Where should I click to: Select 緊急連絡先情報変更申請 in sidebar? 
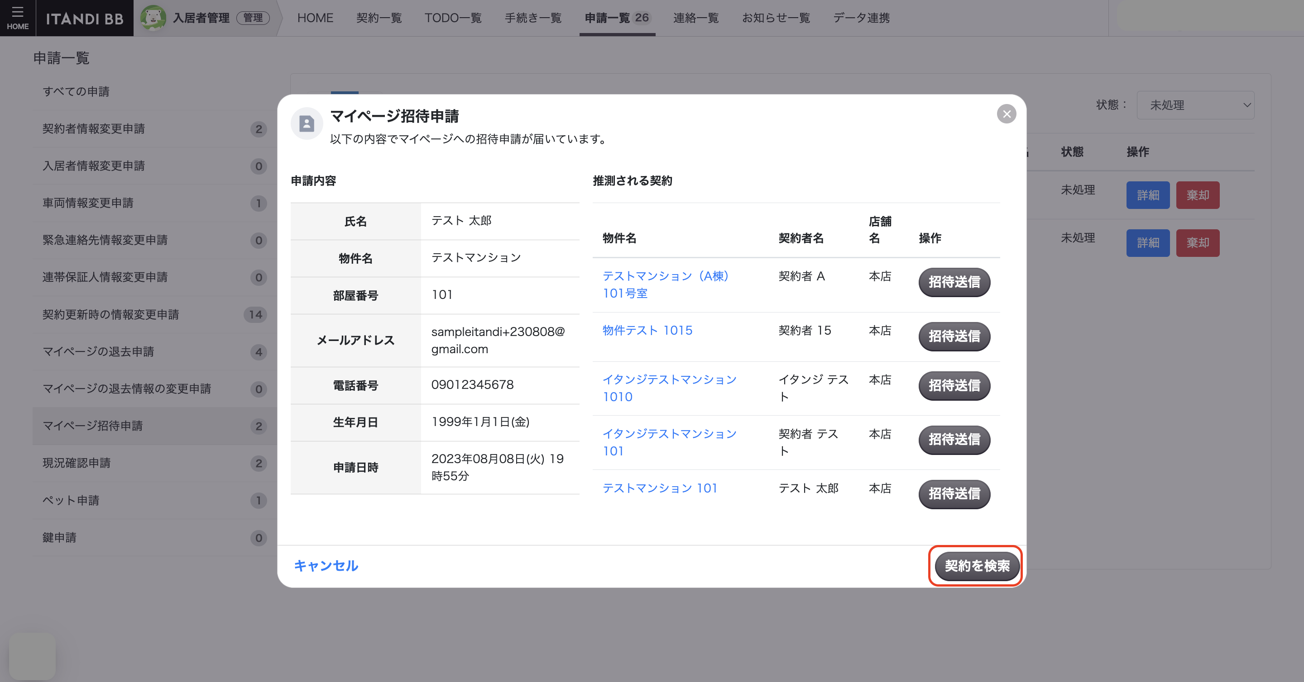click(x=154, y=240)
